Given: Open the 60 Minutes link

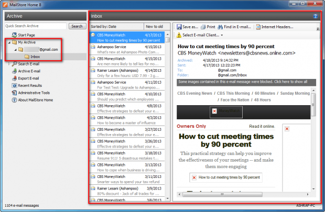Looking at the screenshot, I should 265,93.
